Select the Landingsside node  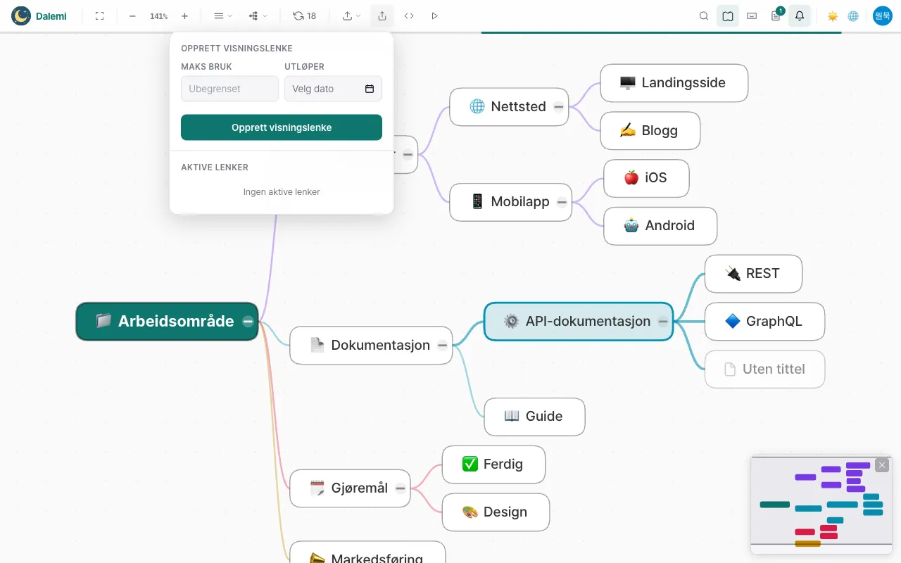(674, 83)
